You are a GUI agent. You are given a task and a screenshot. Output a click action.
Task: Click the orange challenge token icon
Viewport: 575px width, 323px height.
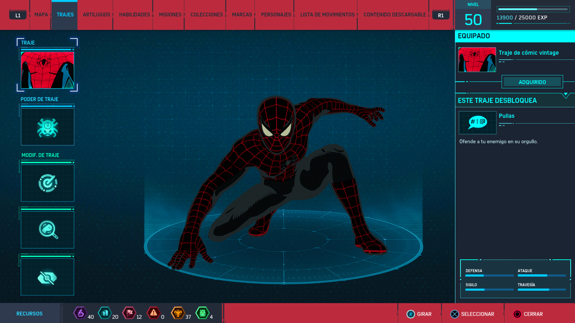tap(178, 313)
